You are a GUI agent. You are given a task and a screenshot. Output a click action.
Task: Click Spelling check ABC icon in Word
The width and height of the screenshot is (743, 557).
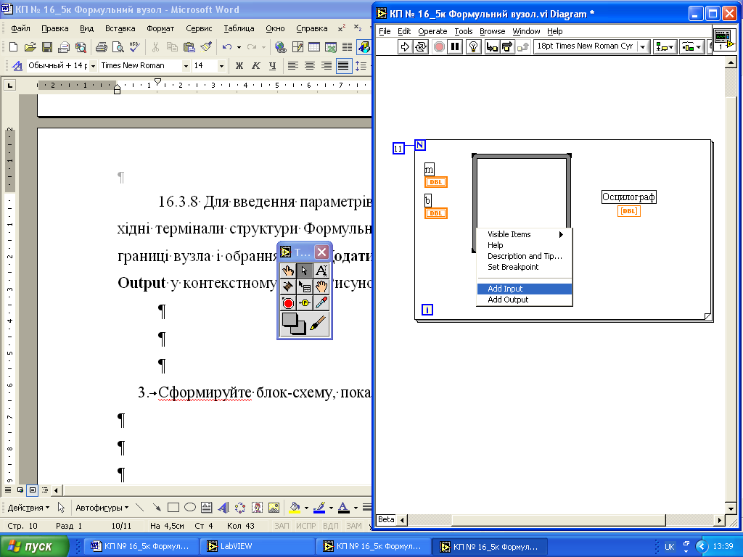click(x=134, y=46)
